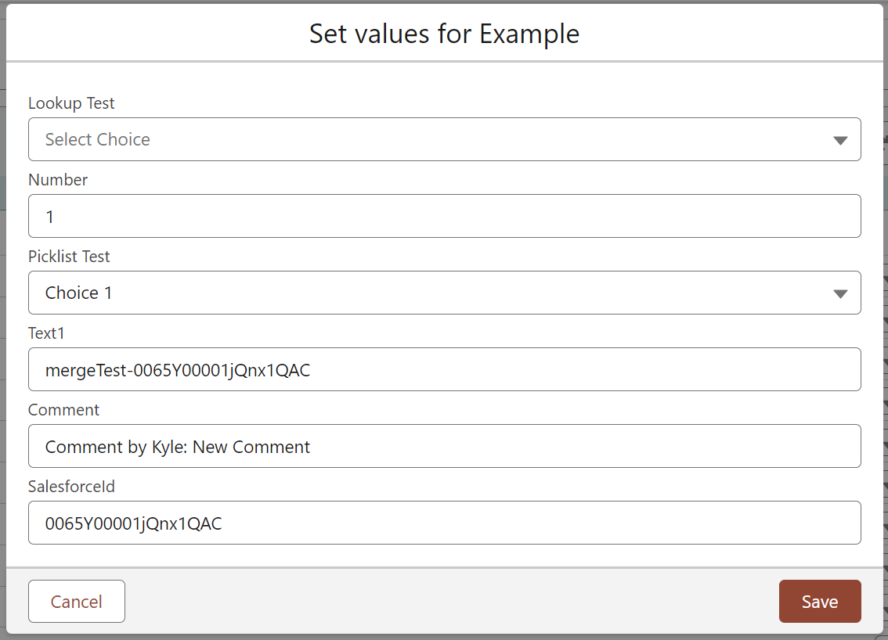
Task: Click the Comment text field
Action: (445, 446)
